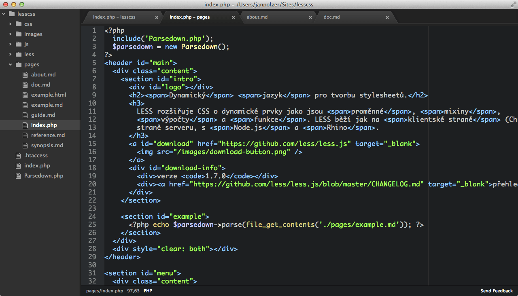Click the images folder icon in sidebar
This screenshot has width=518, height=296.
(x=18, y=34)
